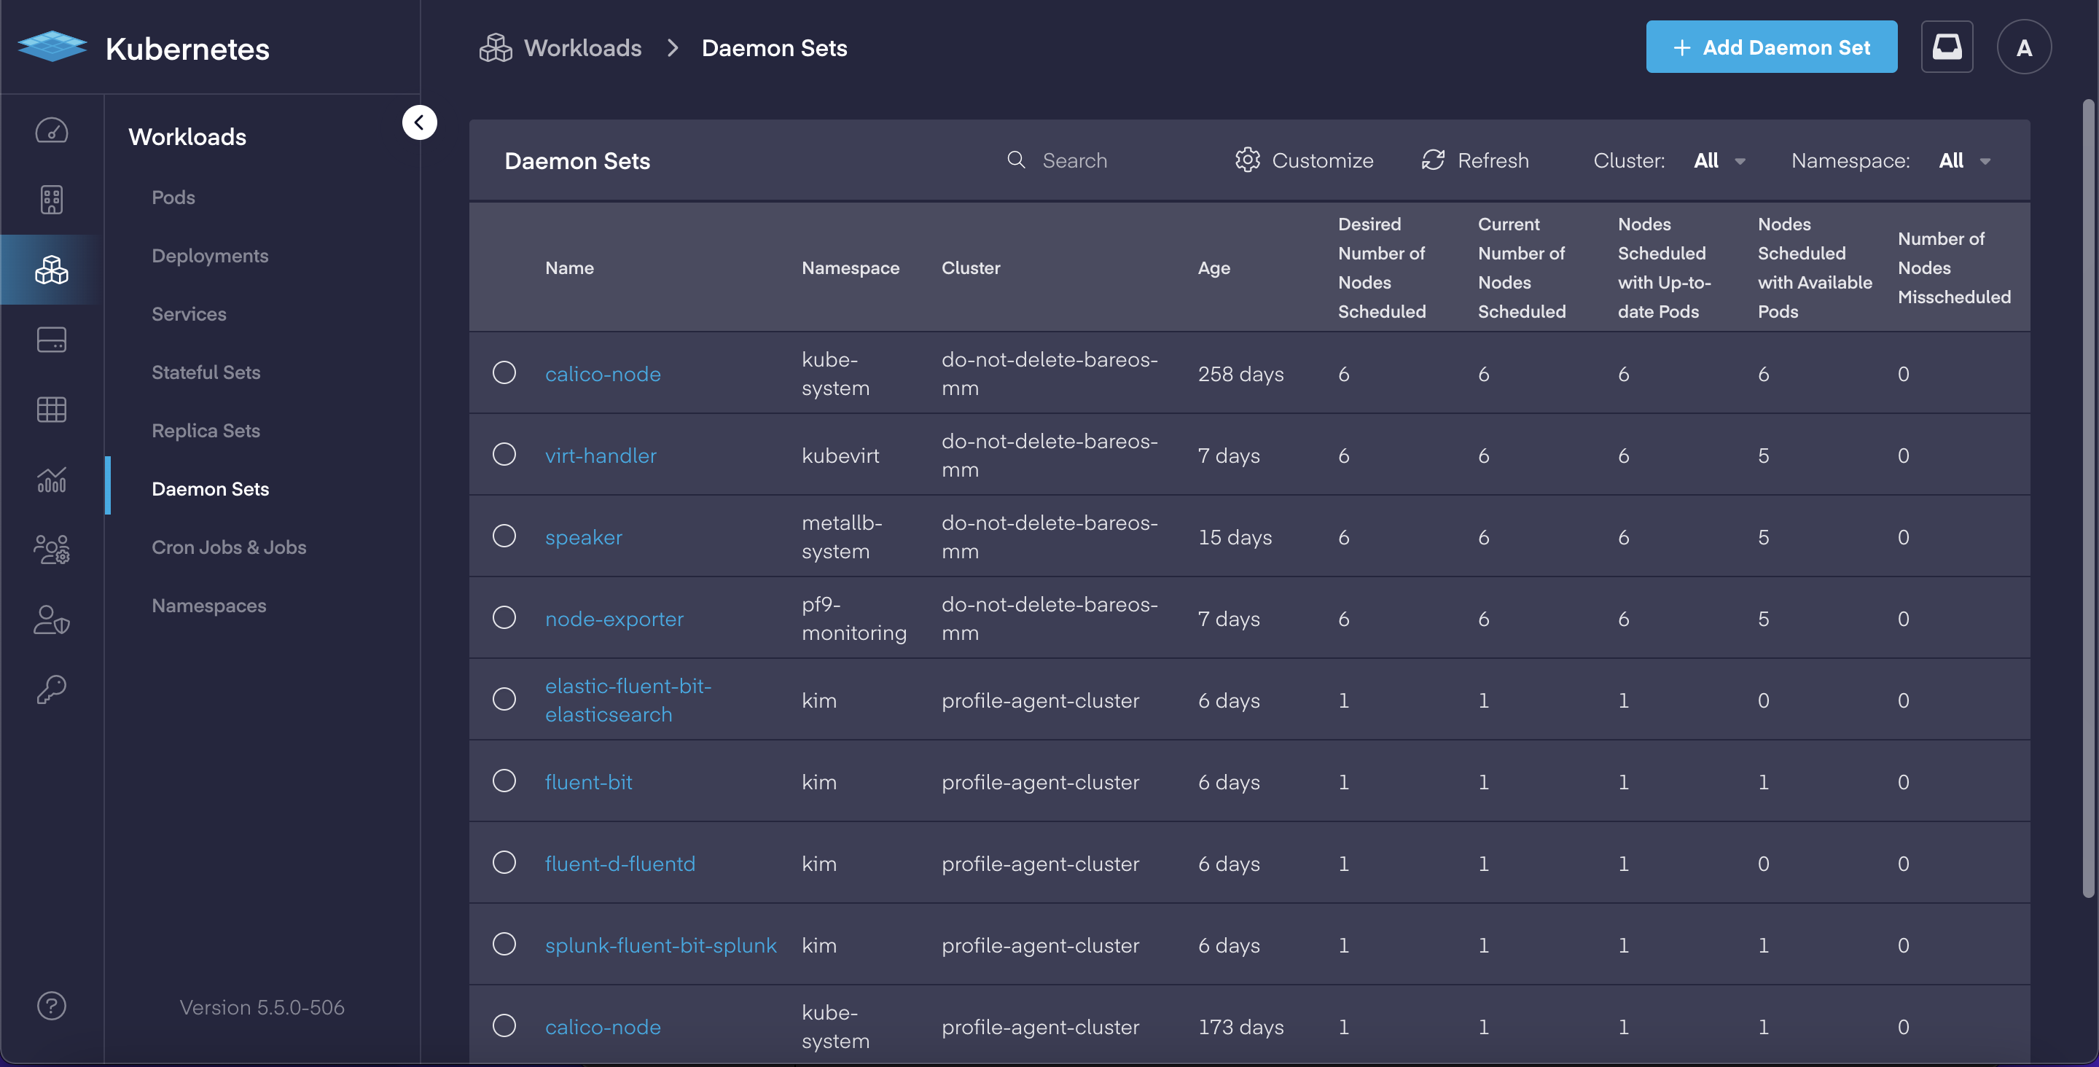This screenshot has height=1067, width=2099.
Task: Select the virt-handler row radio button
Action: click(x=504, y=454)
